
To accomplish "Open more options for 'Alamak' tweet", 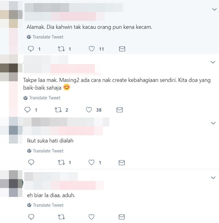I will click(x=214, y=10).
